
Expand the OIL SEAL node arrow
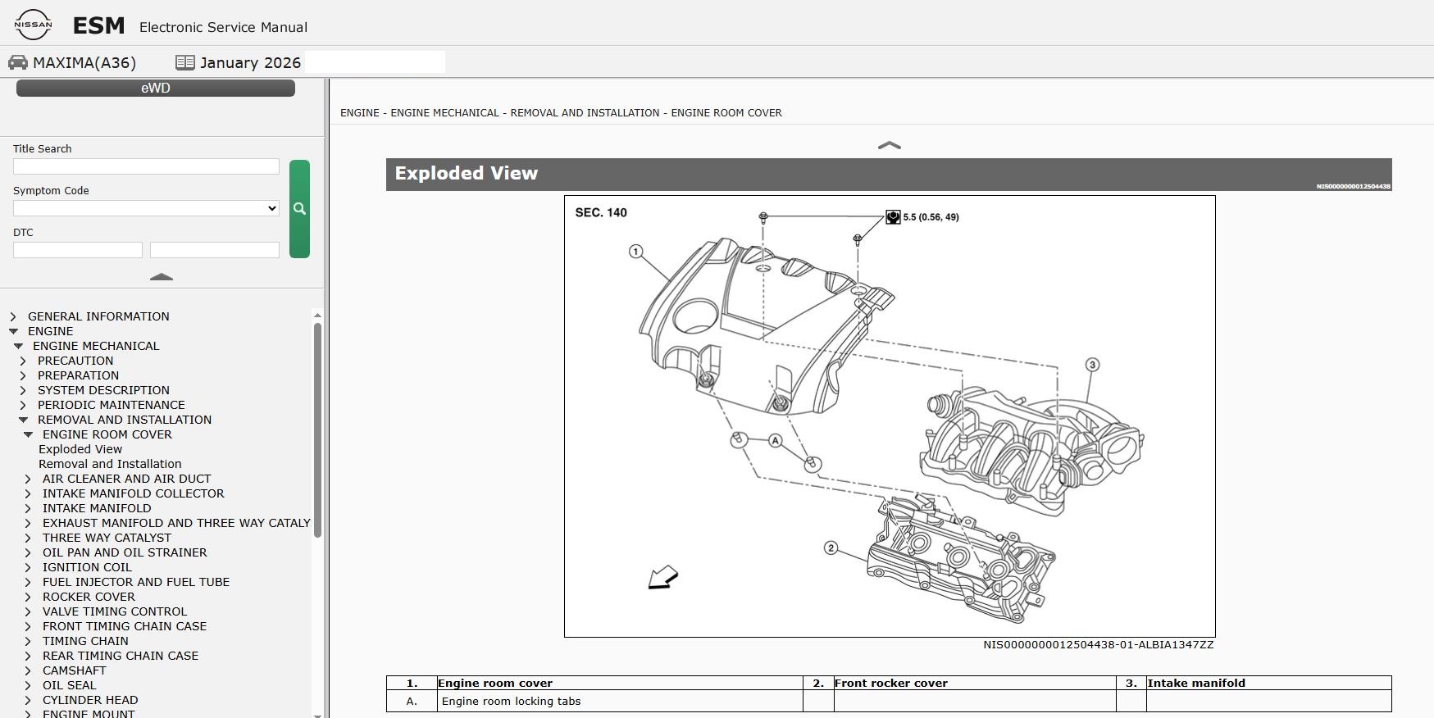click(x=28, y=685)
